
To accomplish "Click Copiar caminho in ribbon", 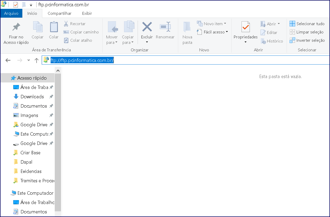I will coord(81,32).
